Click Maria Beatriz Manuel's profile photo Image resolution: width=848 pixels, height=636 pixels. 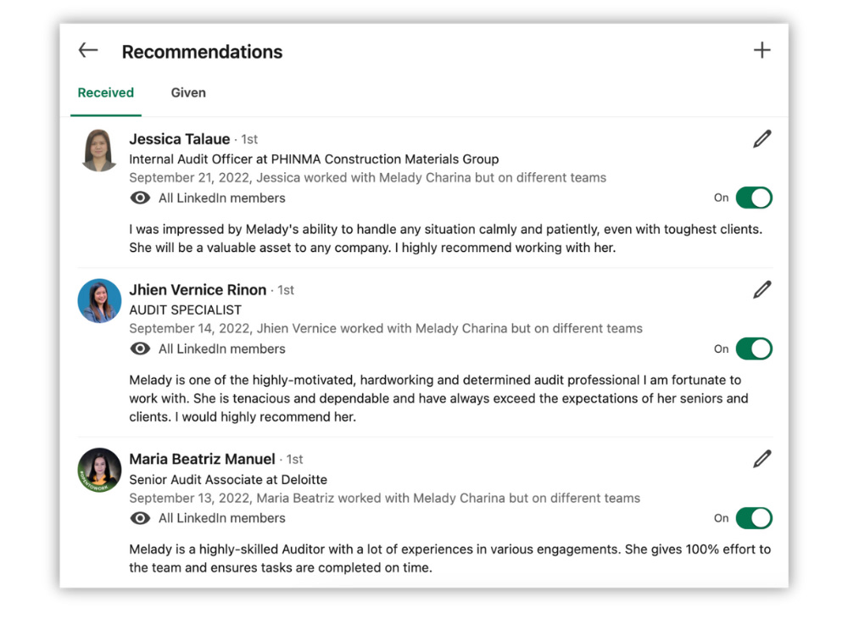(x=99, y=470)
